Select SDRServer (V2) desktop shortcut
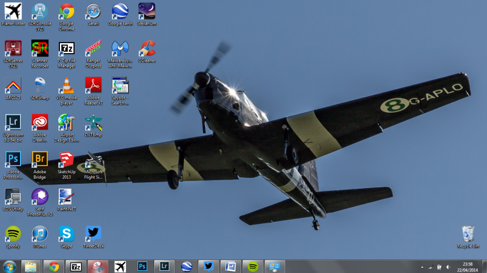Screen dimensions: 487x273 pos(13,54)
